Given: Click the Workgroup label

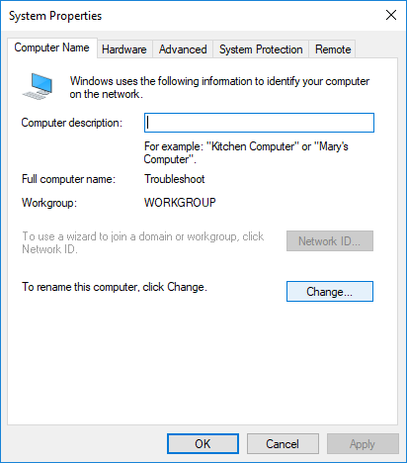Looking at the screenshot, I should (x=49, y=203).
